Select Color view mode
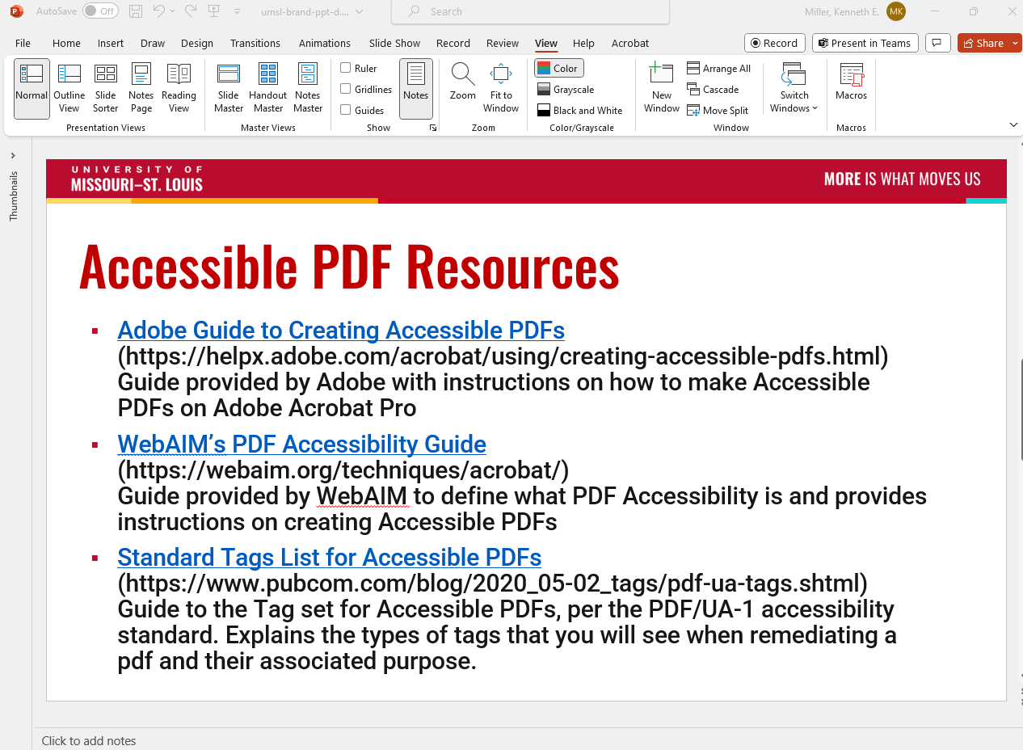 [x=558, y=69]
